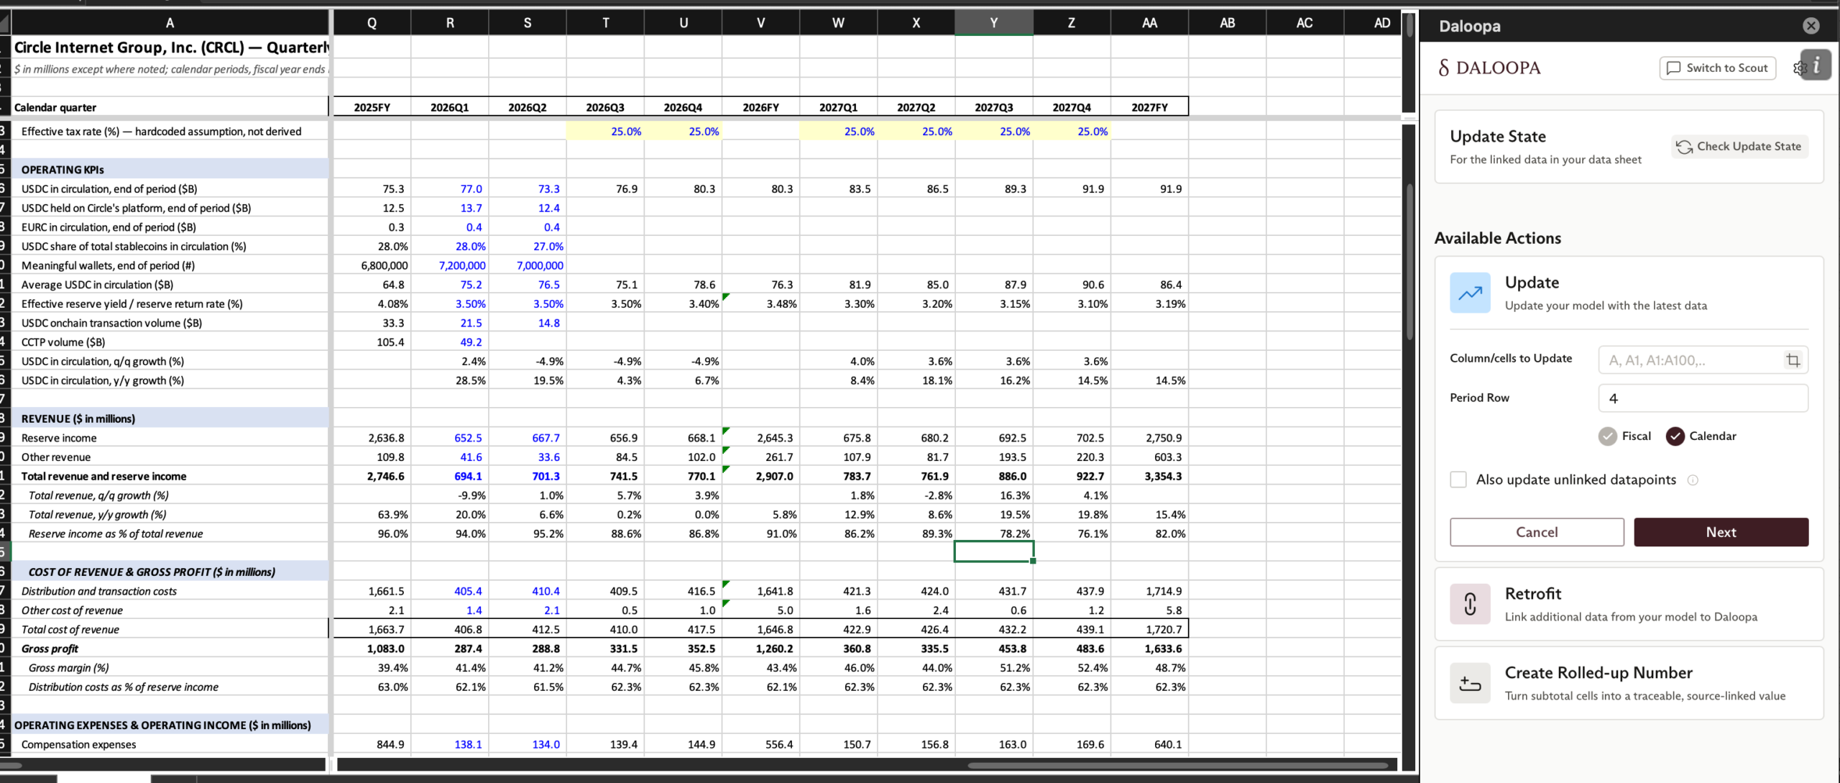Click compensation expenses value 844.9

(390, 744)
